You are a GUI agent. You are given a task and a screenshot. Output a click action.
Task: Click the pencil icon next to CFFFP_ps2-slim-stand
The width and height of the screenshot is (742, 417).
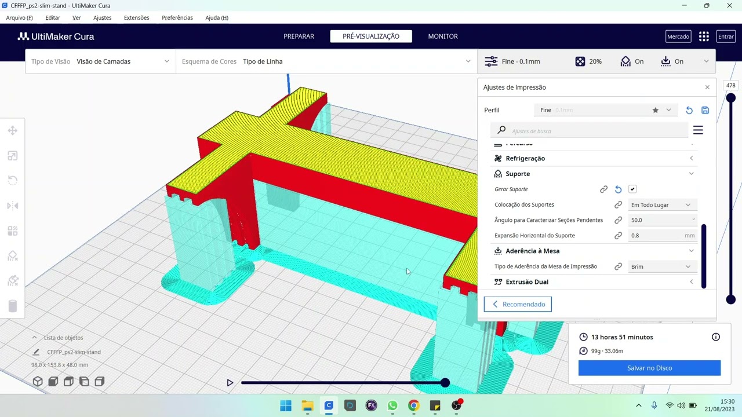click(x=36, y=352)
